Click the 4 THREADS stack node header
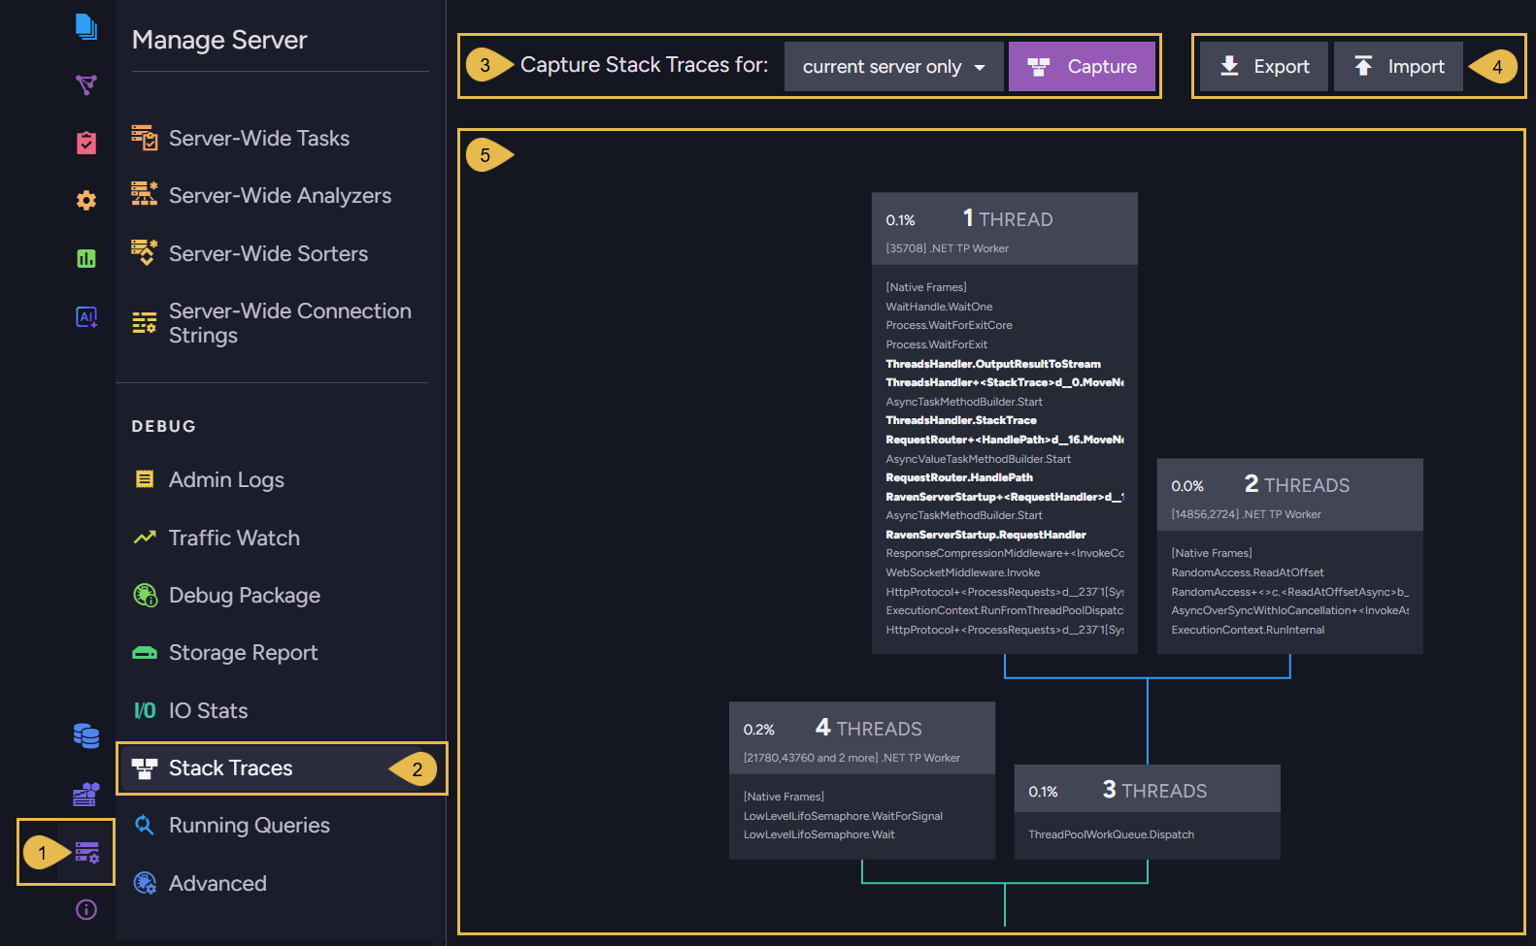This screenshot has width=1536, height=946. [x=862, y=737]
